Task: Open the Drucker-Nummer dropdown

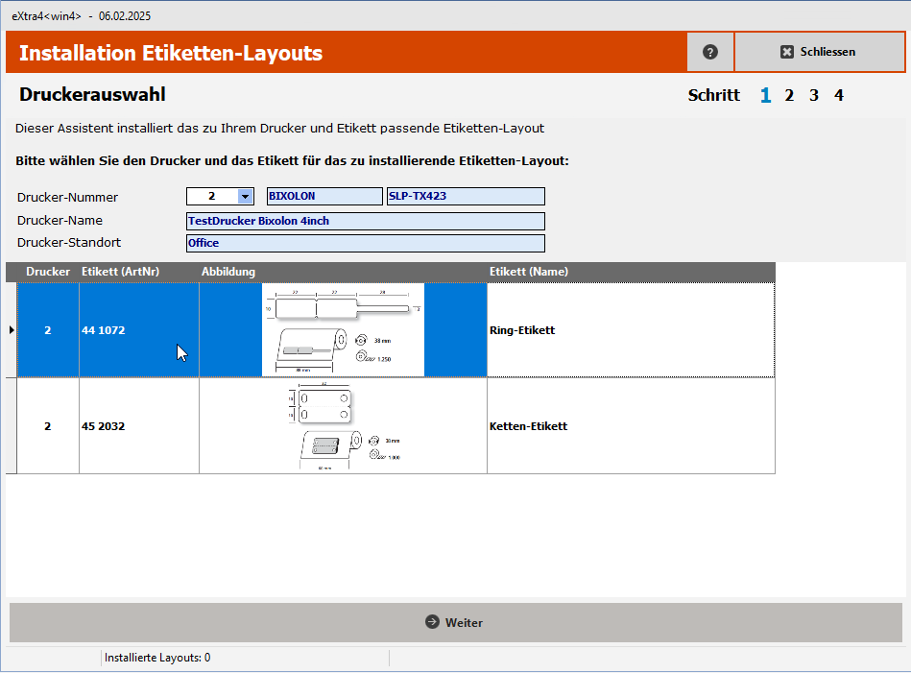Action: click(x=247, y=196)
